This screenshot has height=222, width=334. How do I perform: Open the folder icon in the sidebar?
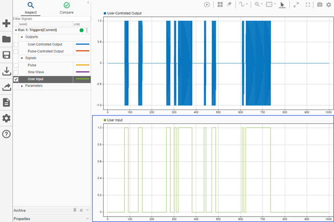point(6,39)
